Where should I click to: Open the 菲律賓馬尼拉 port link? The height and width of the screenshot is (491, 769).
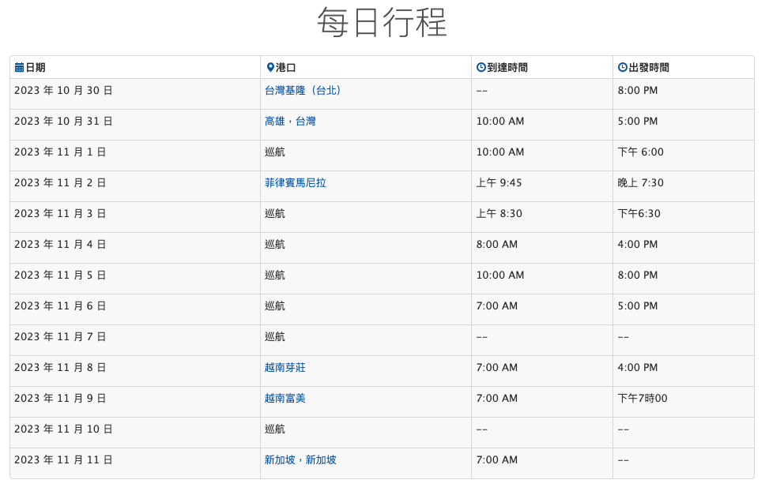tap(296, 183)
